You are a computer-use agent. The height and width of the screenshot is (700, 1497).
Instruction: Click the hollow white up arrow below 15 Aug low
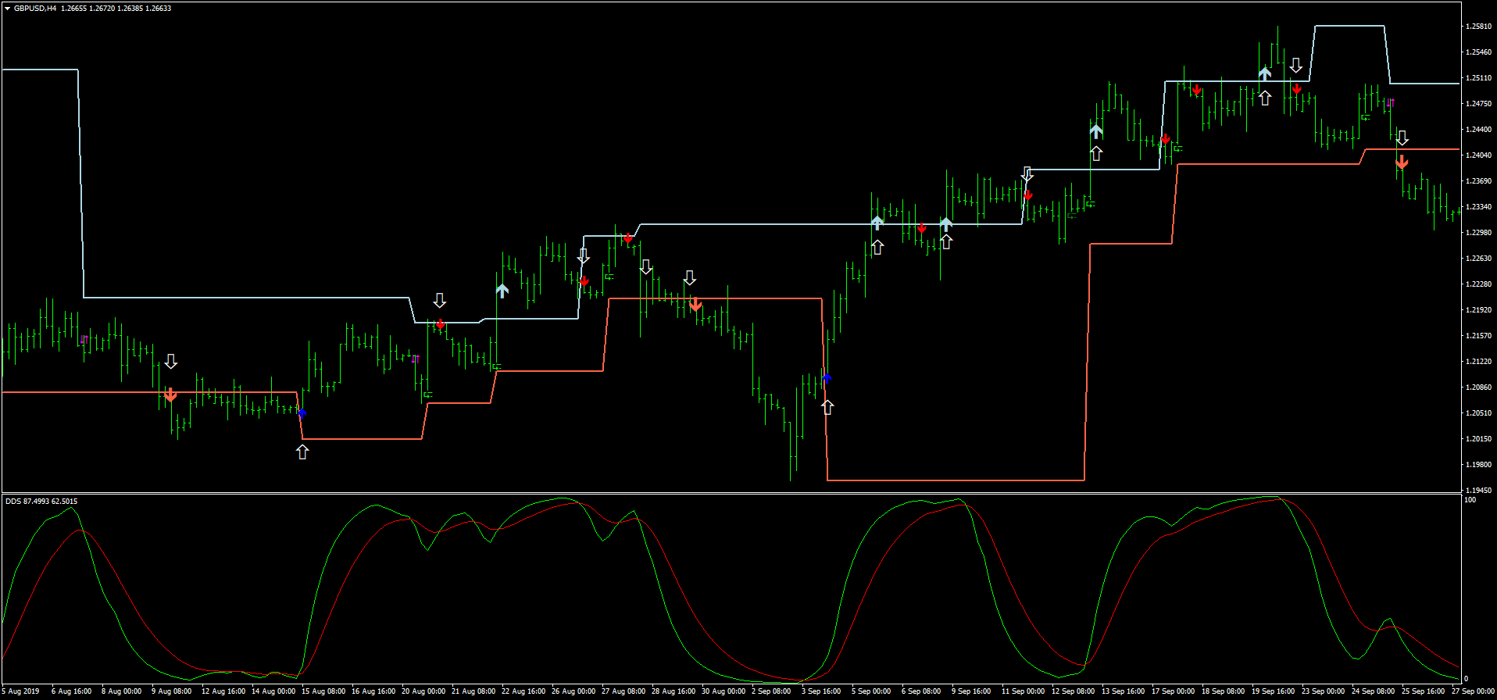302,452
